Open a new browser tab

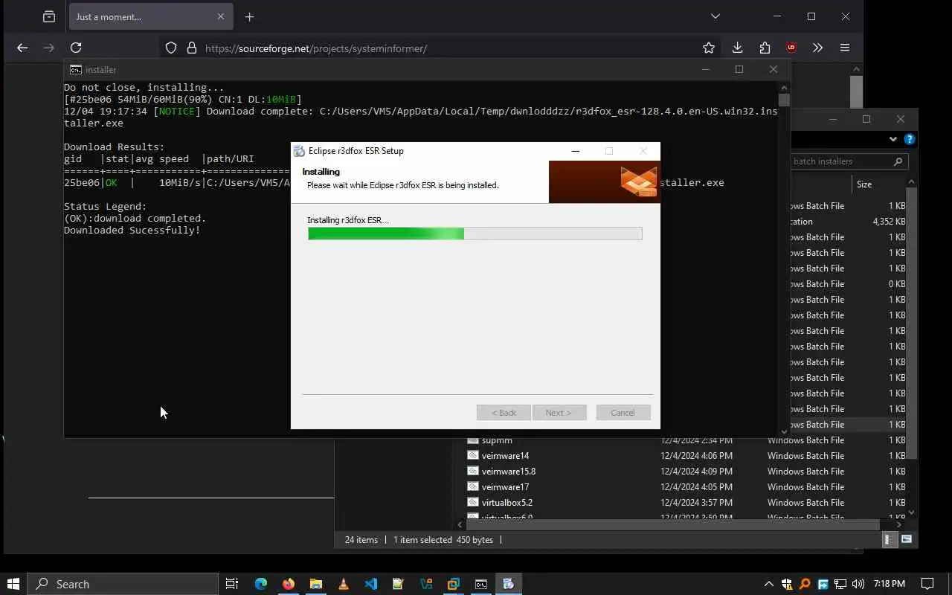tap(249, 16)
